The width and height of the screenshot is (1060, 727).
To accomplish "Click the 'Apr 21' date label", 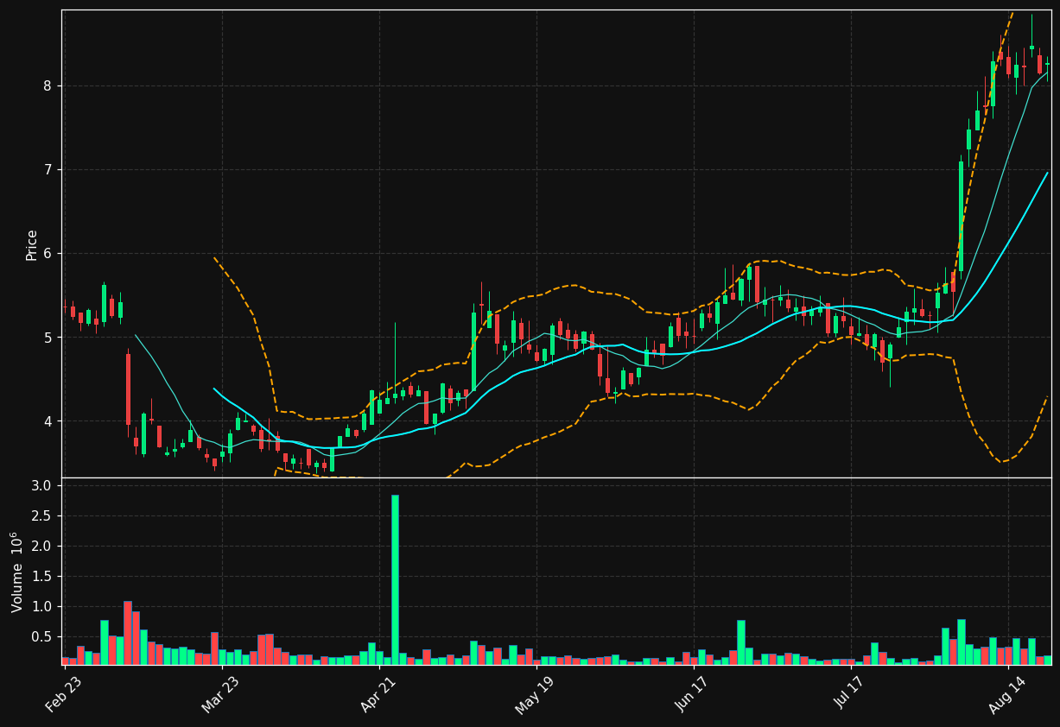I will click(378, 694).
